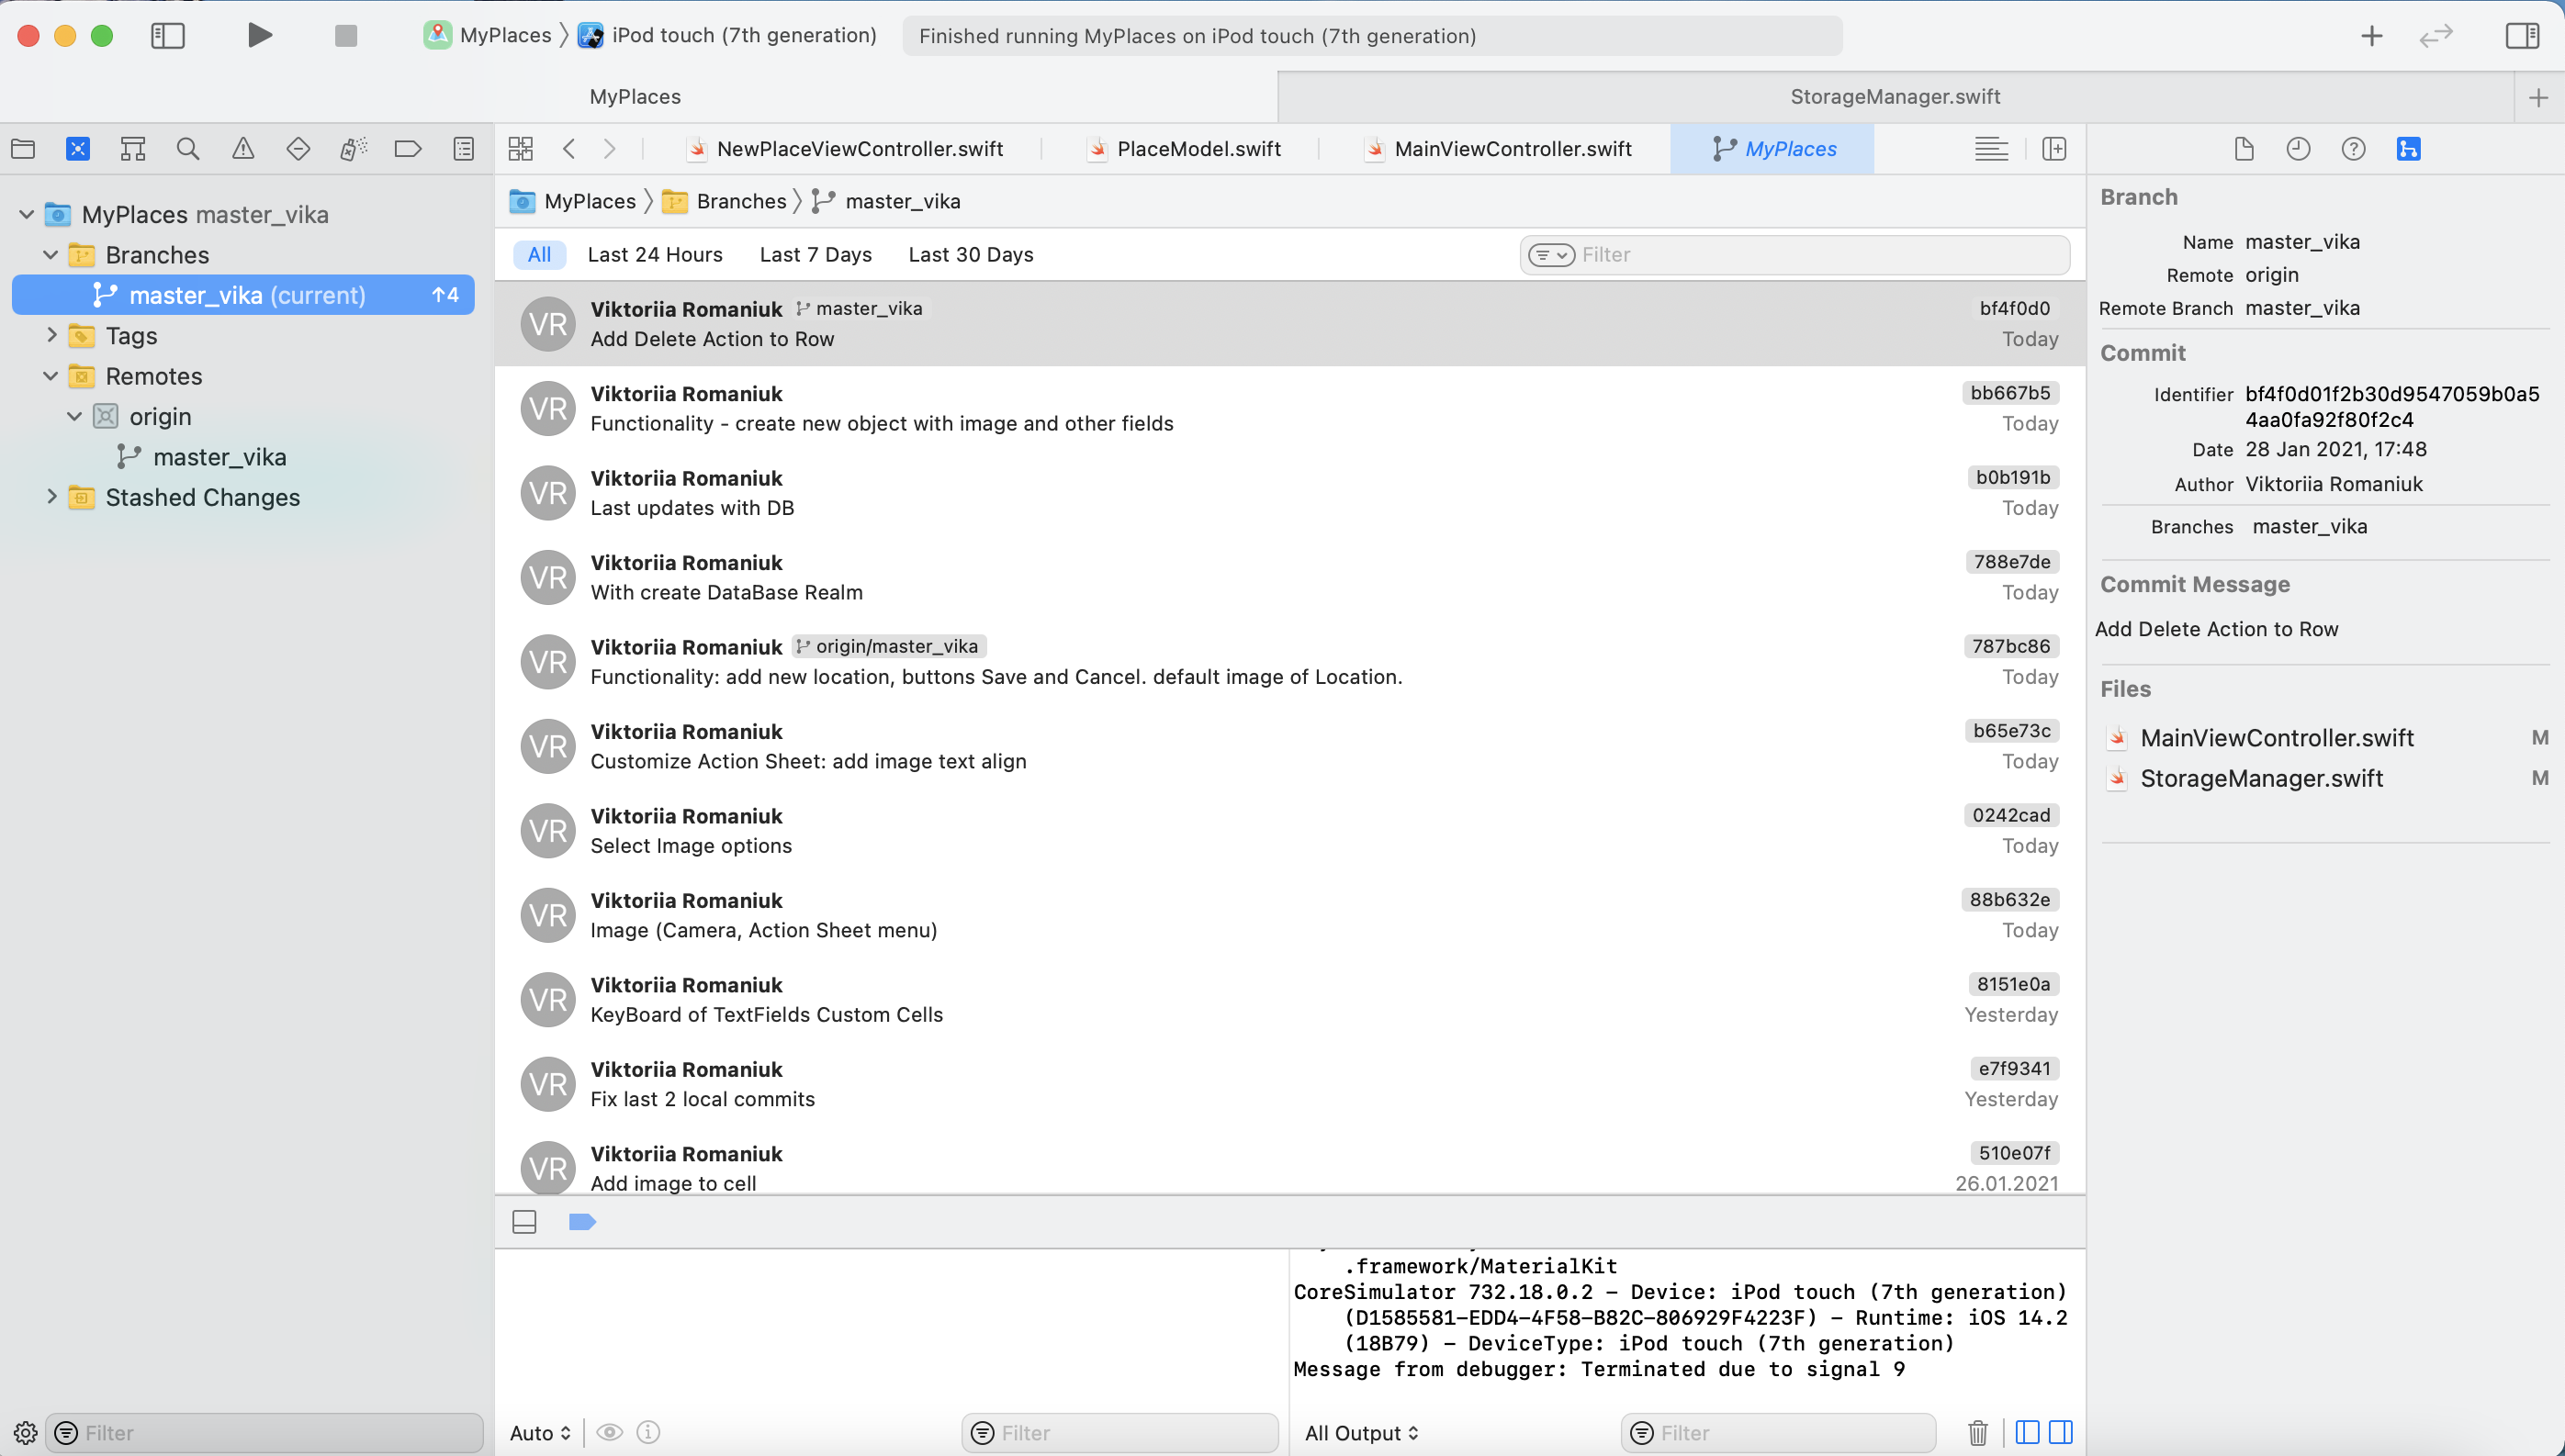Open the Debug navigator
The width and height of the screenshot is (2565, 1456).
click(354, 149)
